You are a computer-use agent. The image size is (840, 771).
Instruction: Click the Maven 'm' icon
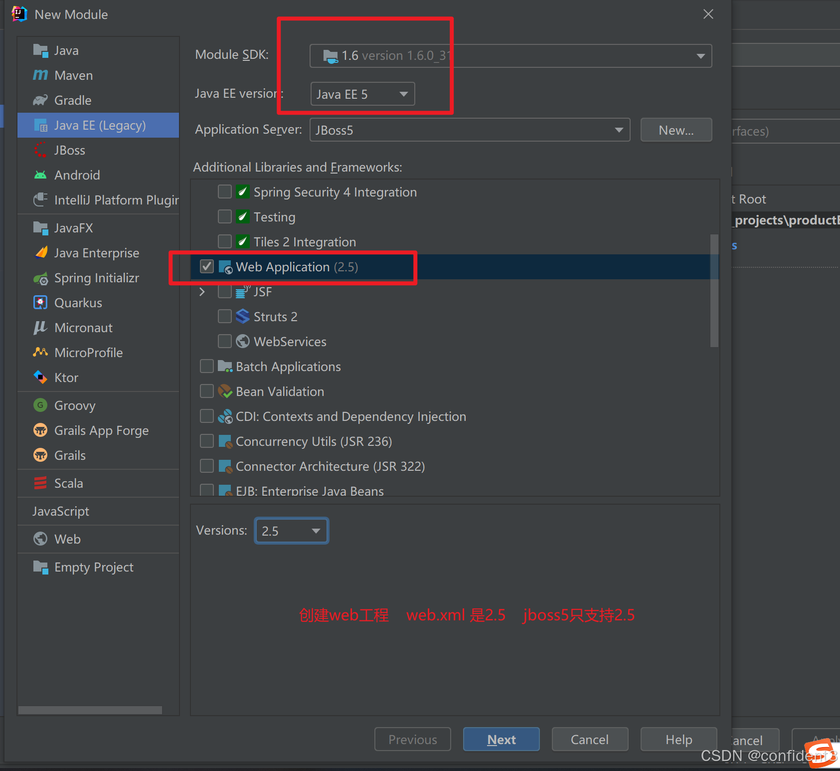click(x=40, y=75)
